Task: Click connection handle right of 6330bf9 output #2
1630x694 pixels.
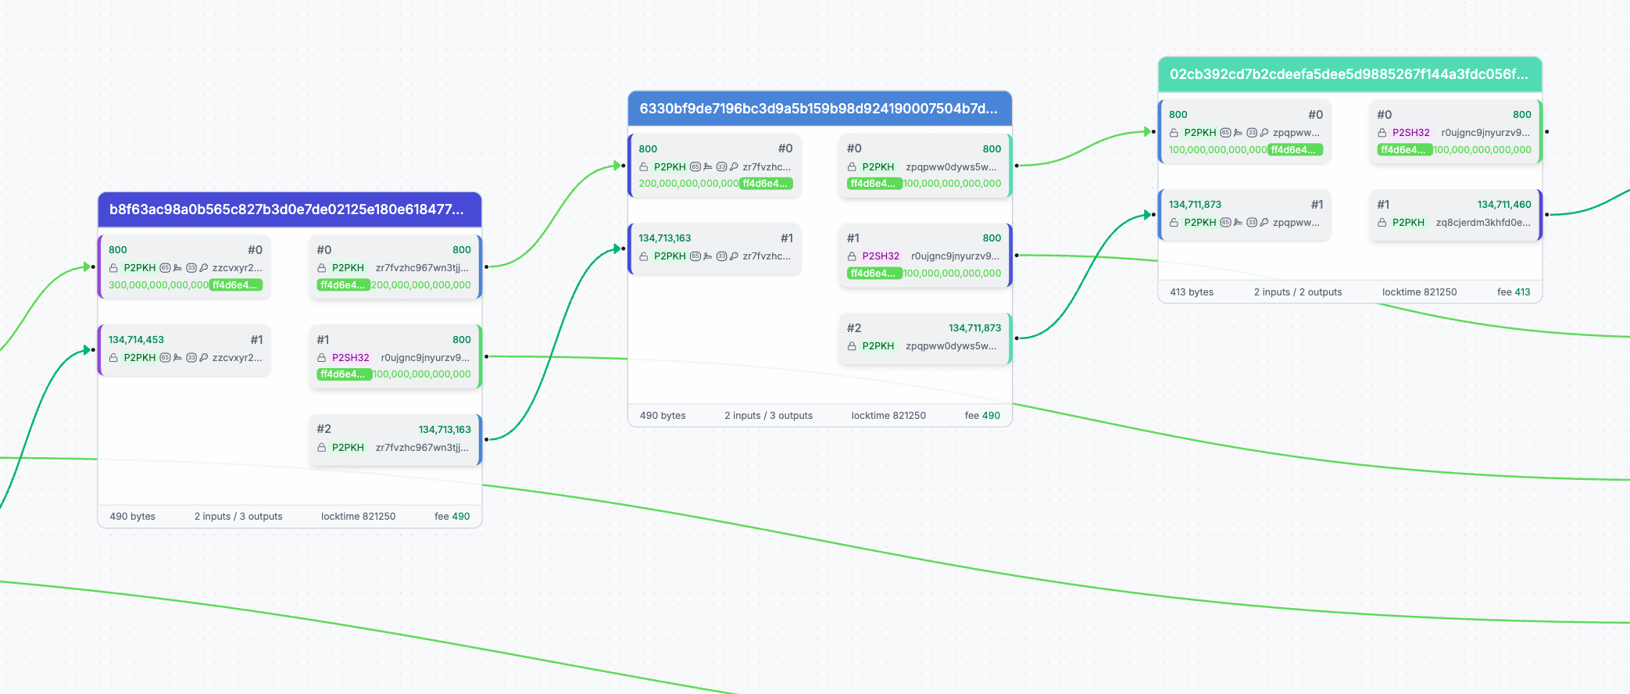Action: pyautogui.click(x=1017, y=338)
